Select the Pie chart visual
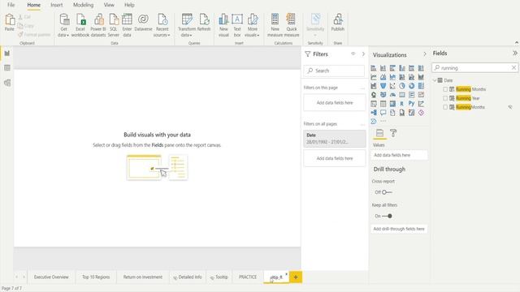Image resolution: width=520 pixels, height=292 pixels. (x=402, y=86)
